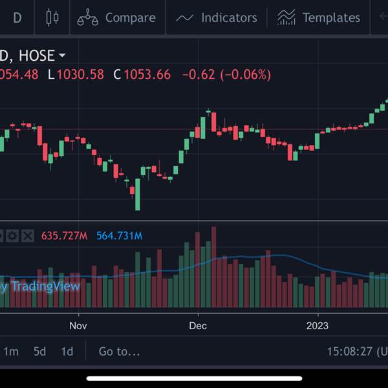Tap the iOS home indicator bar
The width and height of the screenshot is (388, 388).
click(x=194, y=378)
